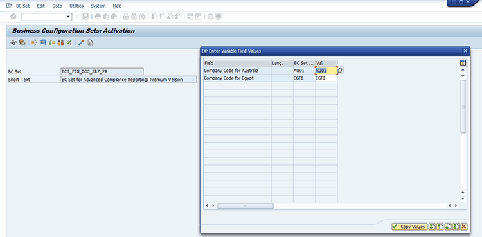Open the command field dropdown arrow
The height and width of the screenshot is (237, 482).
tap(69, 17)
